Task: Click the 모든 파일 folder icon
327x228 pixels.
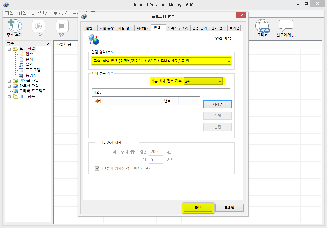Action: pos(15,49)
